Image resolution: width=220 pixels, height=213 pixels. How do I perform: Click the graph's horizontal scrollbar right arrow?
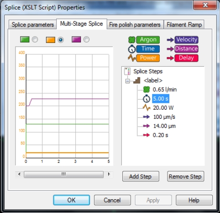(x=109, y=174)
